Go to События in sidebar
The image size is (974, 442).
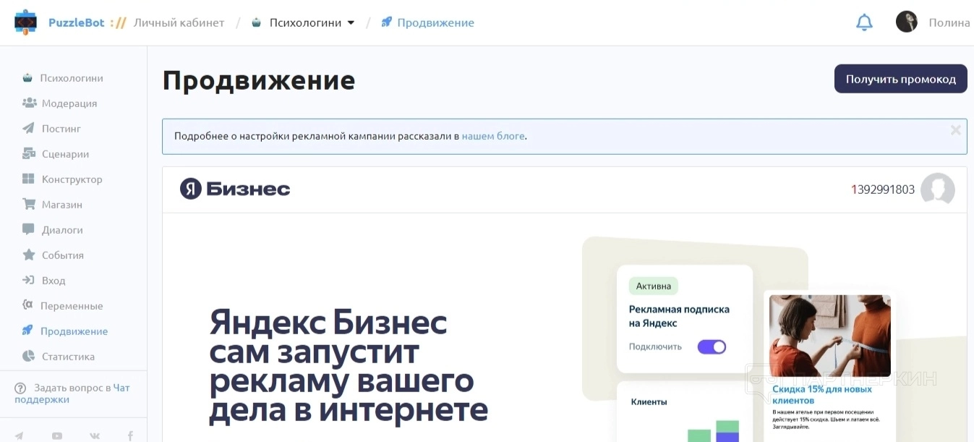click(63, 255)
